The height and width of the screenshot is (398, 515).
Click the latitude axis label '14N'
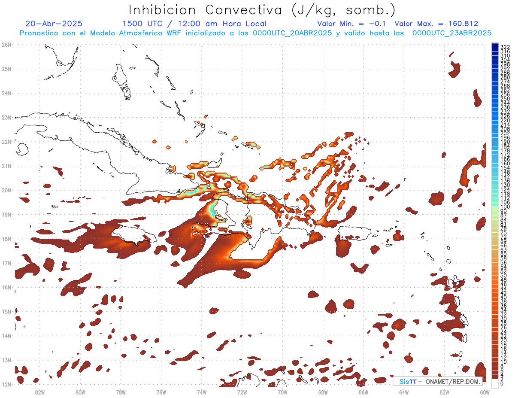[6, 336]
